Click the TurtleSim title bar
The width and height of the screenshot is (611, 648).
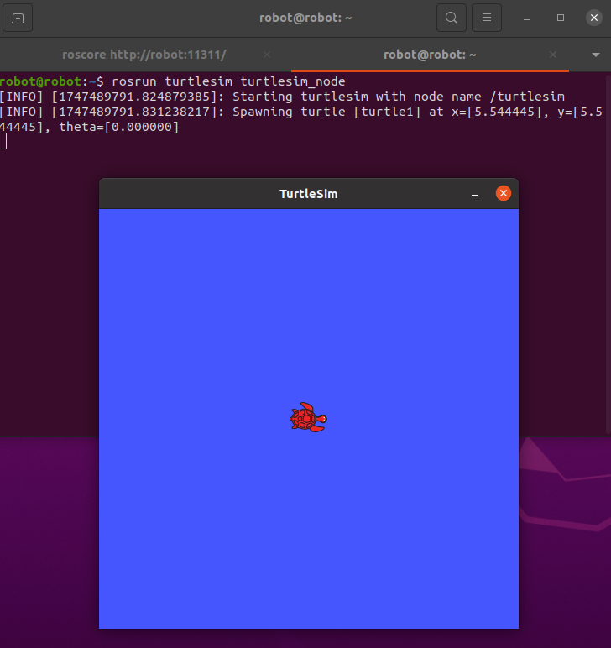tap(308, 194)
